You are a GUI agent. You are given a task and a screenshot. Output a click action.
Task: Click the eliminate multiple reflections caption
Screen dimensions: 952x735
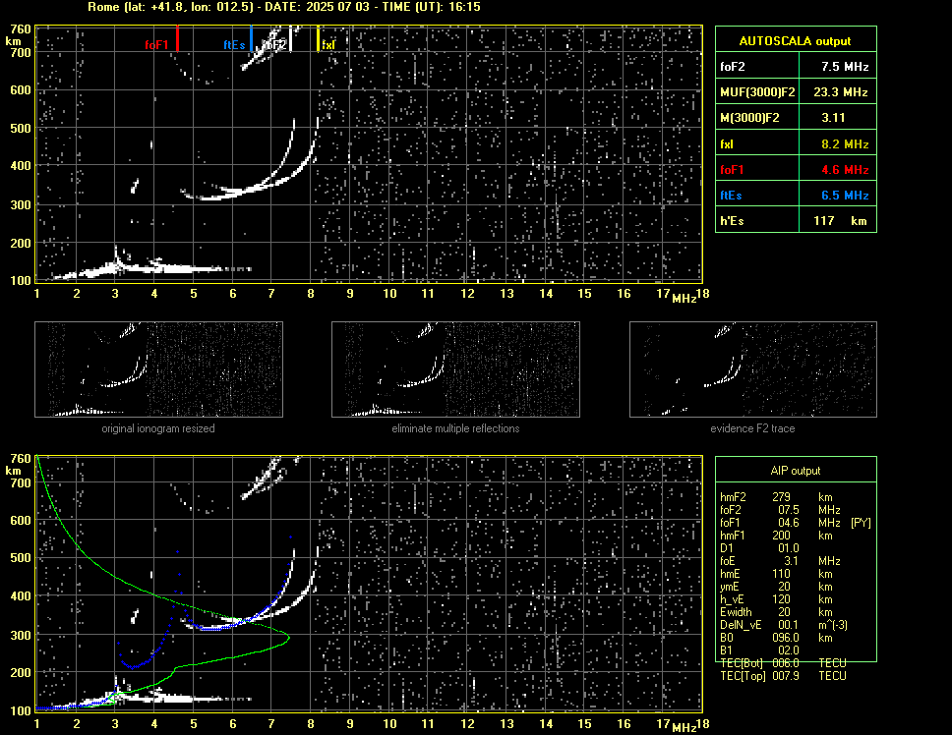tap(455, 428)
